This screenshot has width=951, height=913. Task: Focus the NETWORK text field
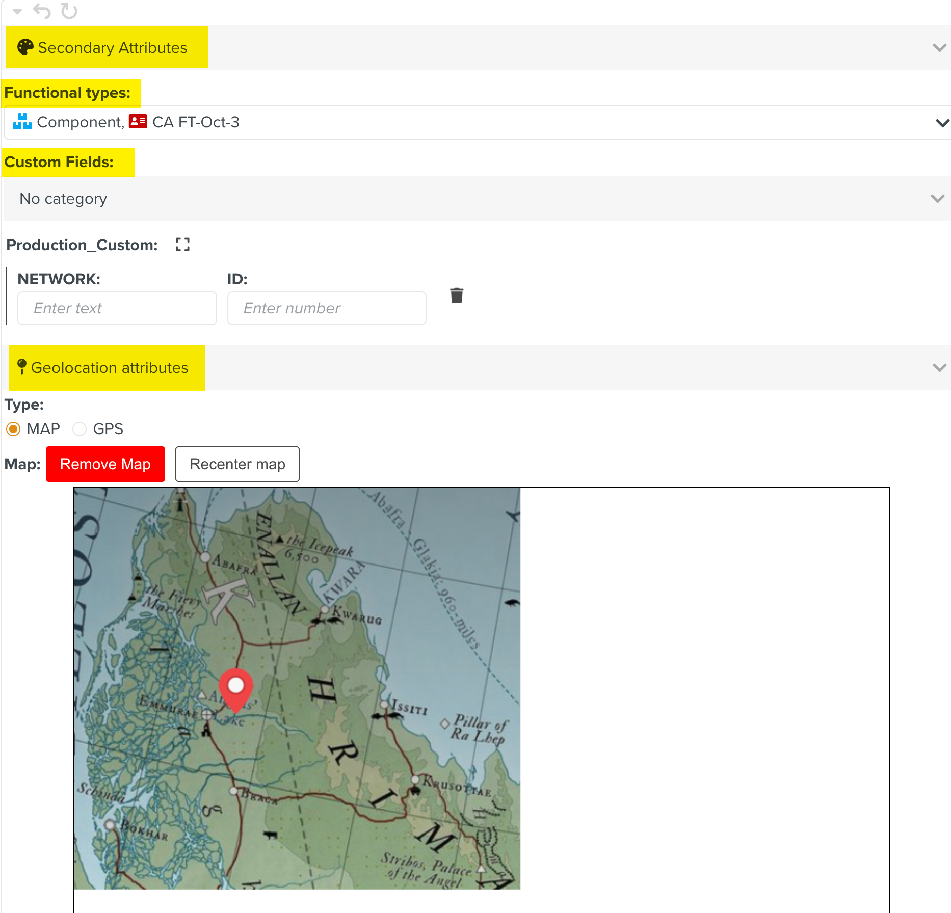117,308
